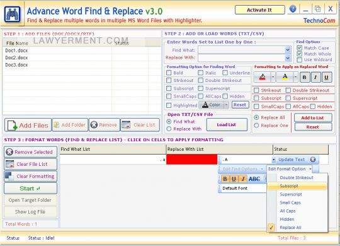
Task: Open Edit Format Option dropdown
Action: pyautogui.click(x=290, y=169)
